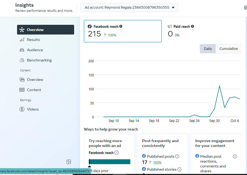Go to Audience section
The image size is (247, 175).
[35, 50]
